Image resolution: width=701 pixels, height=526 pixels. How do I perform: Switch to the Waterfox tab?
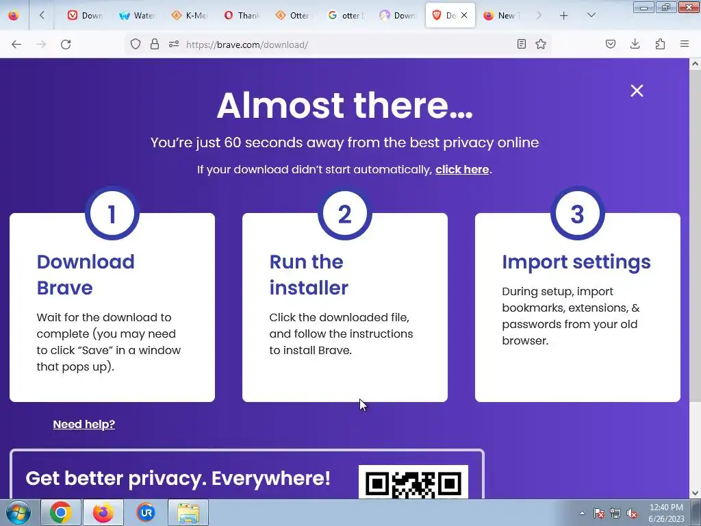pos(137,15)
